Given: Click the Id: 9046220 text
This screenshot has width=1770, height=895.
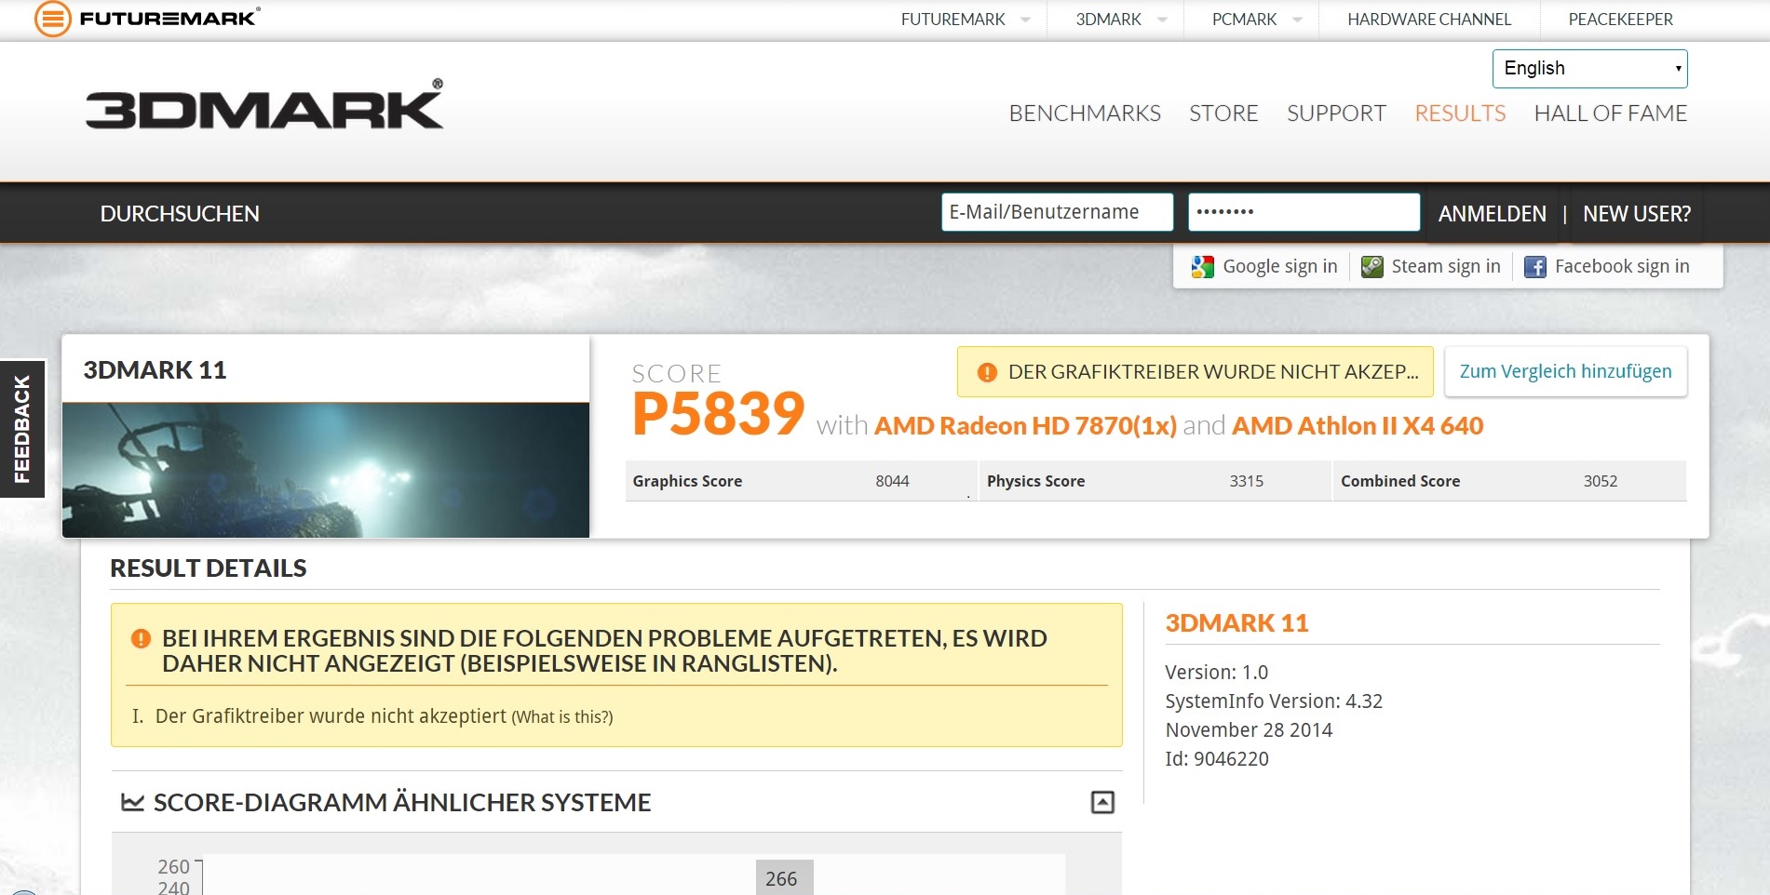Looking at the screenshot, I should 1217,759.
